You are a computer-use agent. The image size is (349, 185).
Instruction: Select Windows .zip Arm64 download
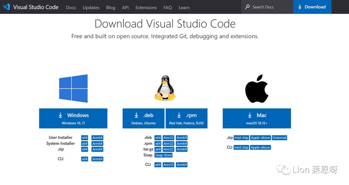(x=97, y=149)
